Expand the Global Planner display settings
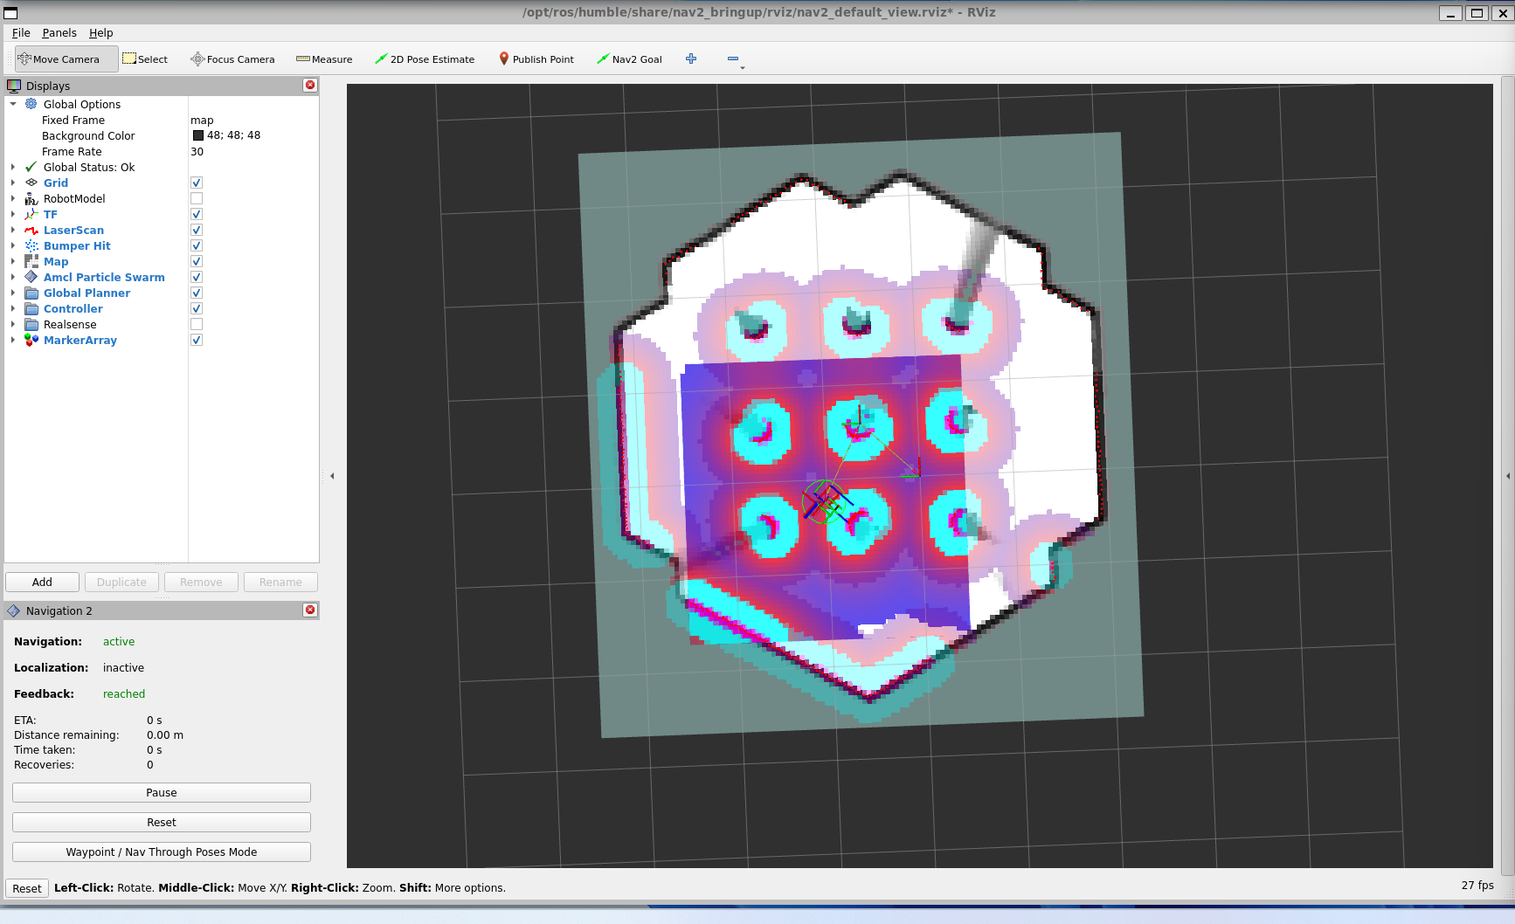Viewport: 1515px width, 924px height. [12, 293]
